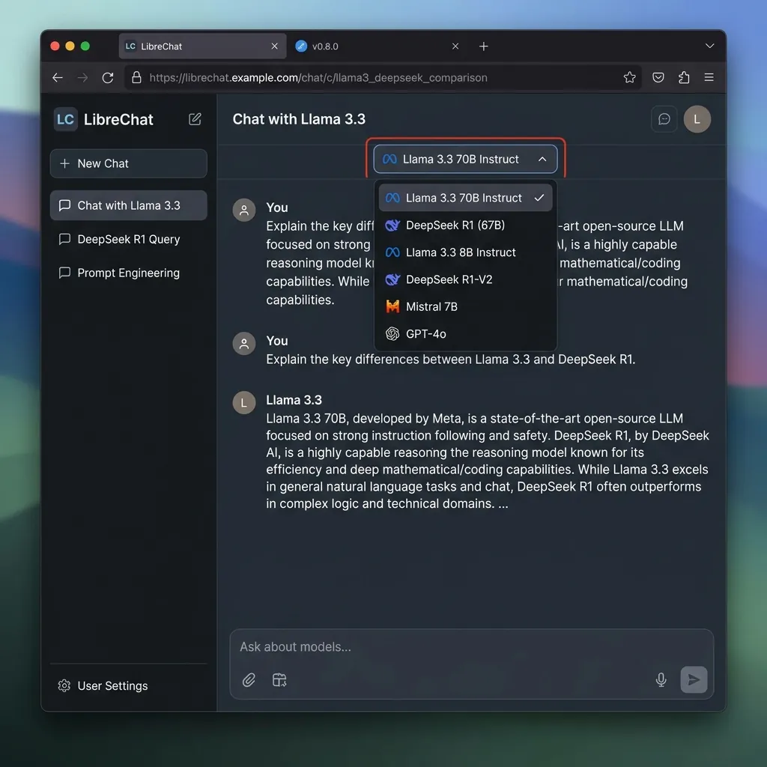Click the Chat with Llama 3.3 title

click(299, 119)
